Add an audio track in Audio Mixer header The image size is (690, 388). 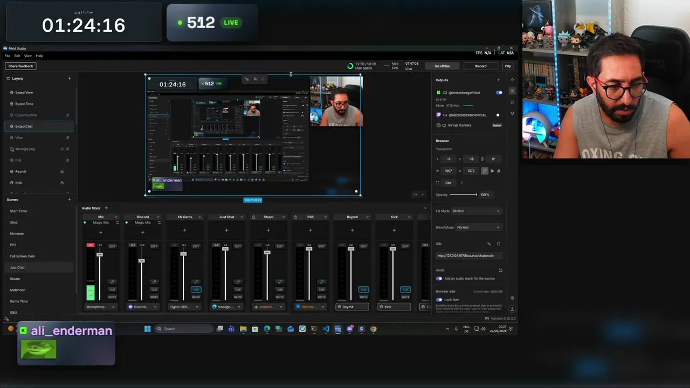(106, 208)
